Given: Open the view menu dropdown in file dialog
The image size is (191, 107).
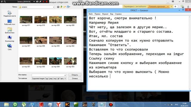Looking at the screenshot, I should [x=68, y=7].
